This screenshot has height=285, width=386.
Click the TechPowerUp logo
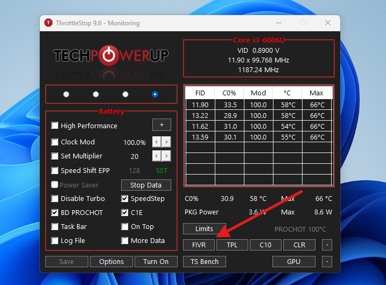111,55
